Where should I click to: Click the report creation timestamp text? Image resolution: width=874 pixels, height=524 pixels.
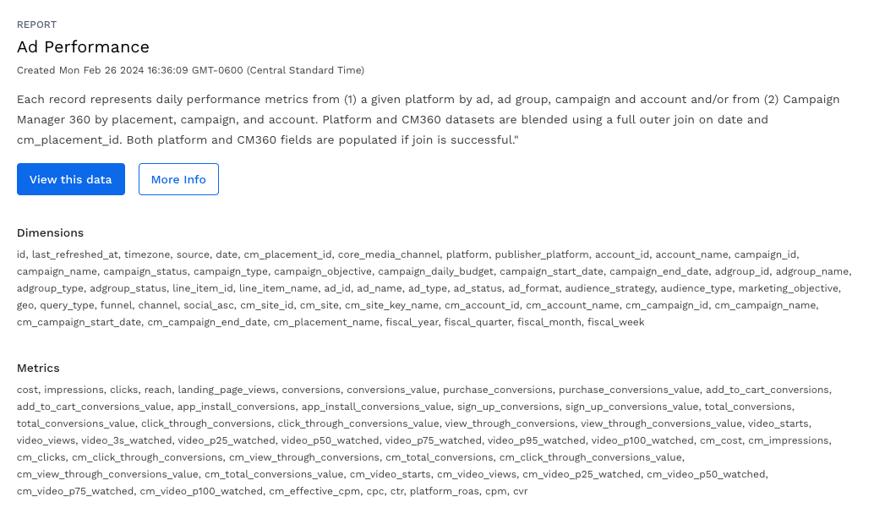190,70
